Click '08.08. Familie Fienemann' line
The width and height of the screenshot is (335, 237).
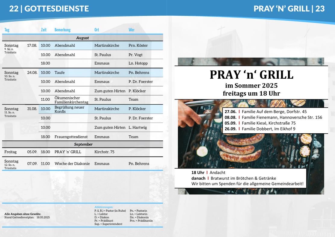pos(273,117)
